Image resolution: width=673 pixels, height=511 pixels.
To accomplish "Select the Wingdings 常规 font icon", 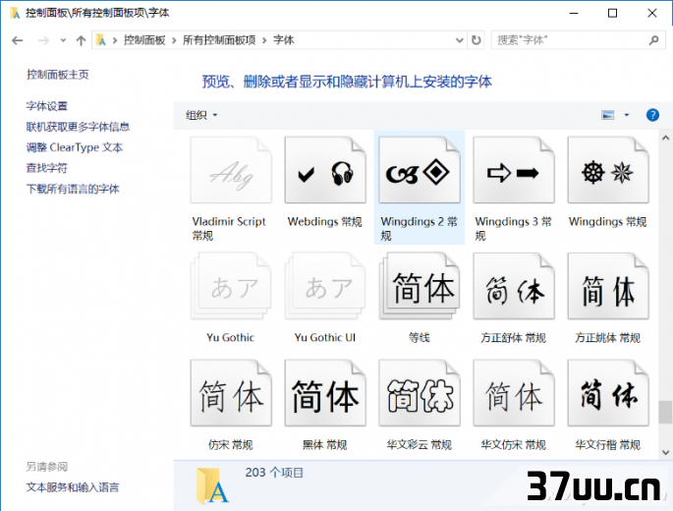I will point(608,170).
